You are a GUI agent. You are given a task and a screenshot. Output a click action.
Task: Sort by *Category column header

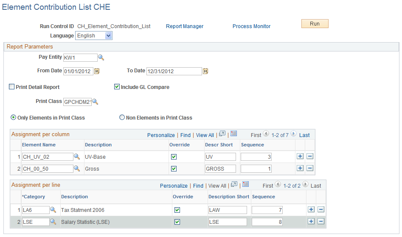pyautogui.click(x=34, y=197)
